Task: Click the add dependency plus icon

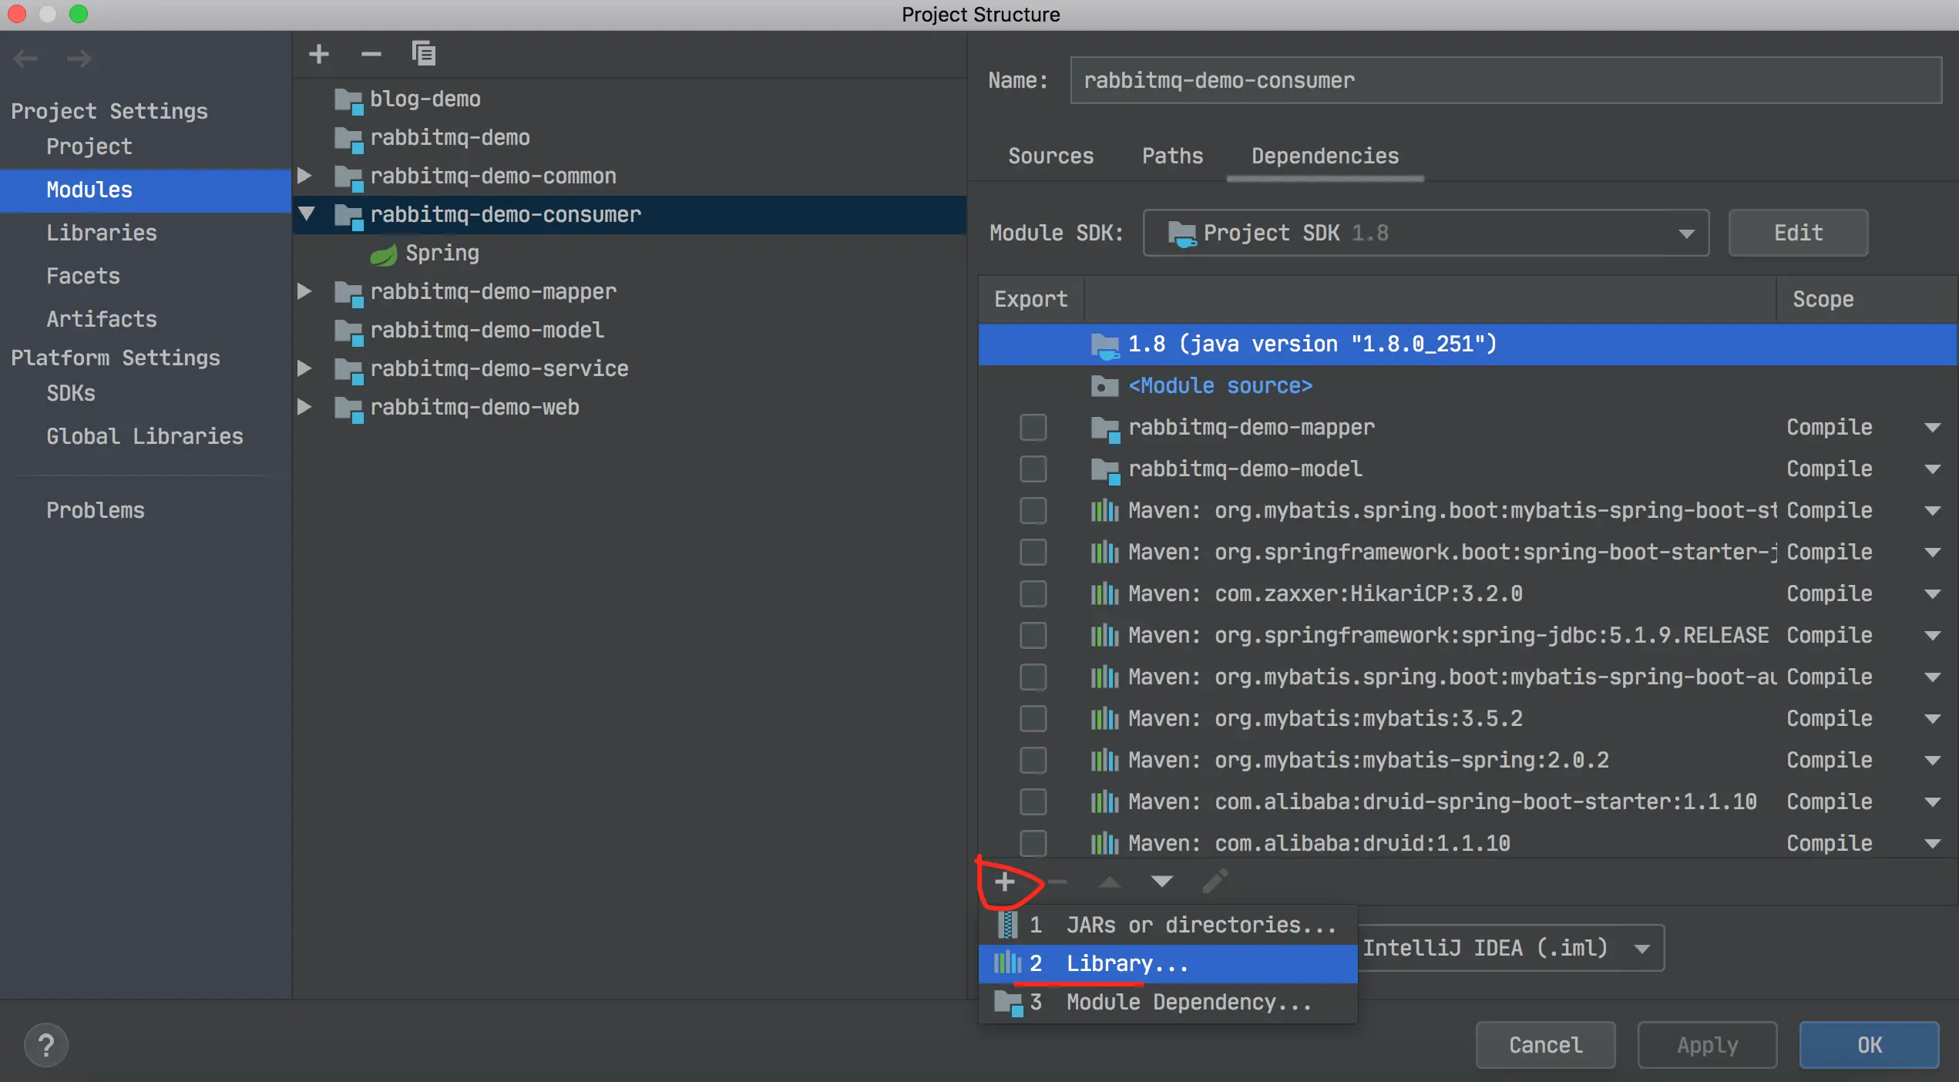Action: point(1004,882)
